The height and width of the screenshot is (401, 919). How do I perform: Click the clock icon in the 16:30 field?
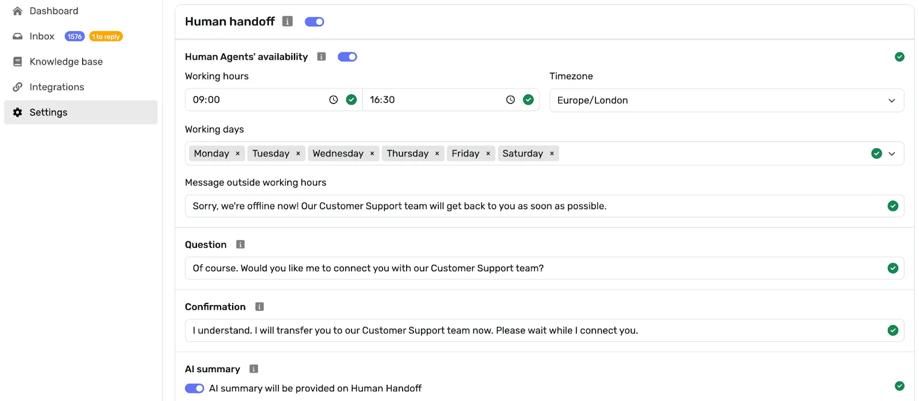coord(510,100)
